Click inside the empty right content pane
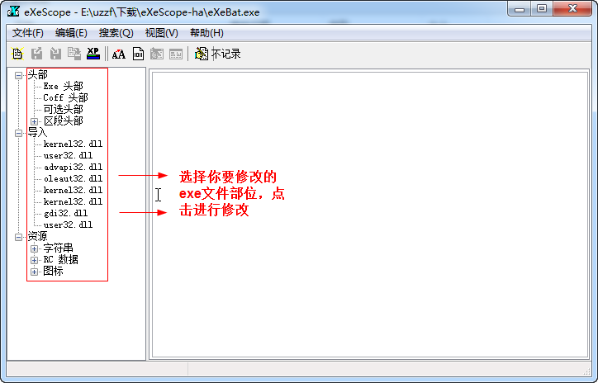The height and width of the screenshot is (383, 598). (370, 215)
